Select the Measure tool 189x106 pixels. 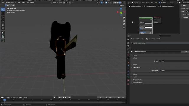click(x=3, y=36)
